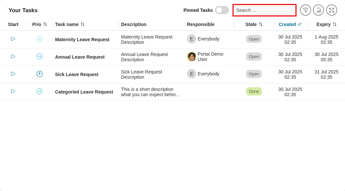
Task: Reverse the Created column sort order
Action: [x=299, y=24]
